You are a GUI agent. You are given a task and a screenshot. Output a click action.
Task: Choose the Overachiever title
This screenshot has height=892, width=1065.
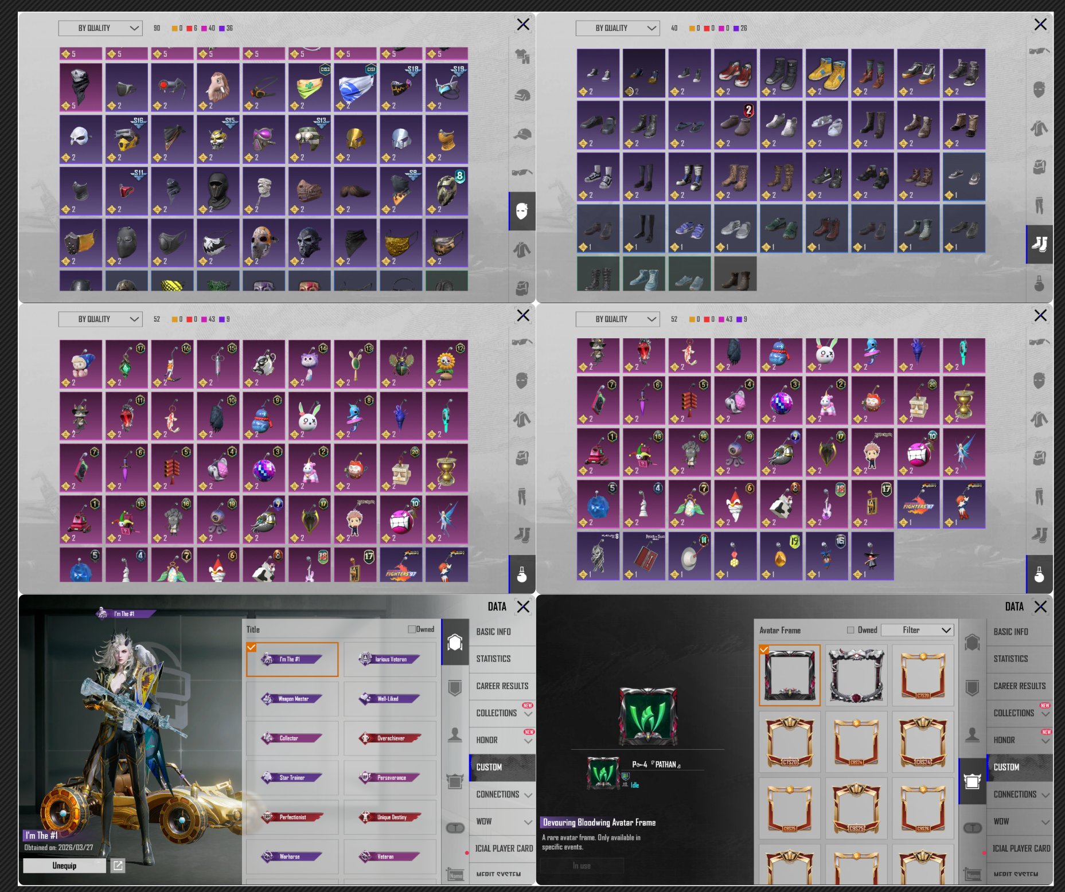pos(390,738)
